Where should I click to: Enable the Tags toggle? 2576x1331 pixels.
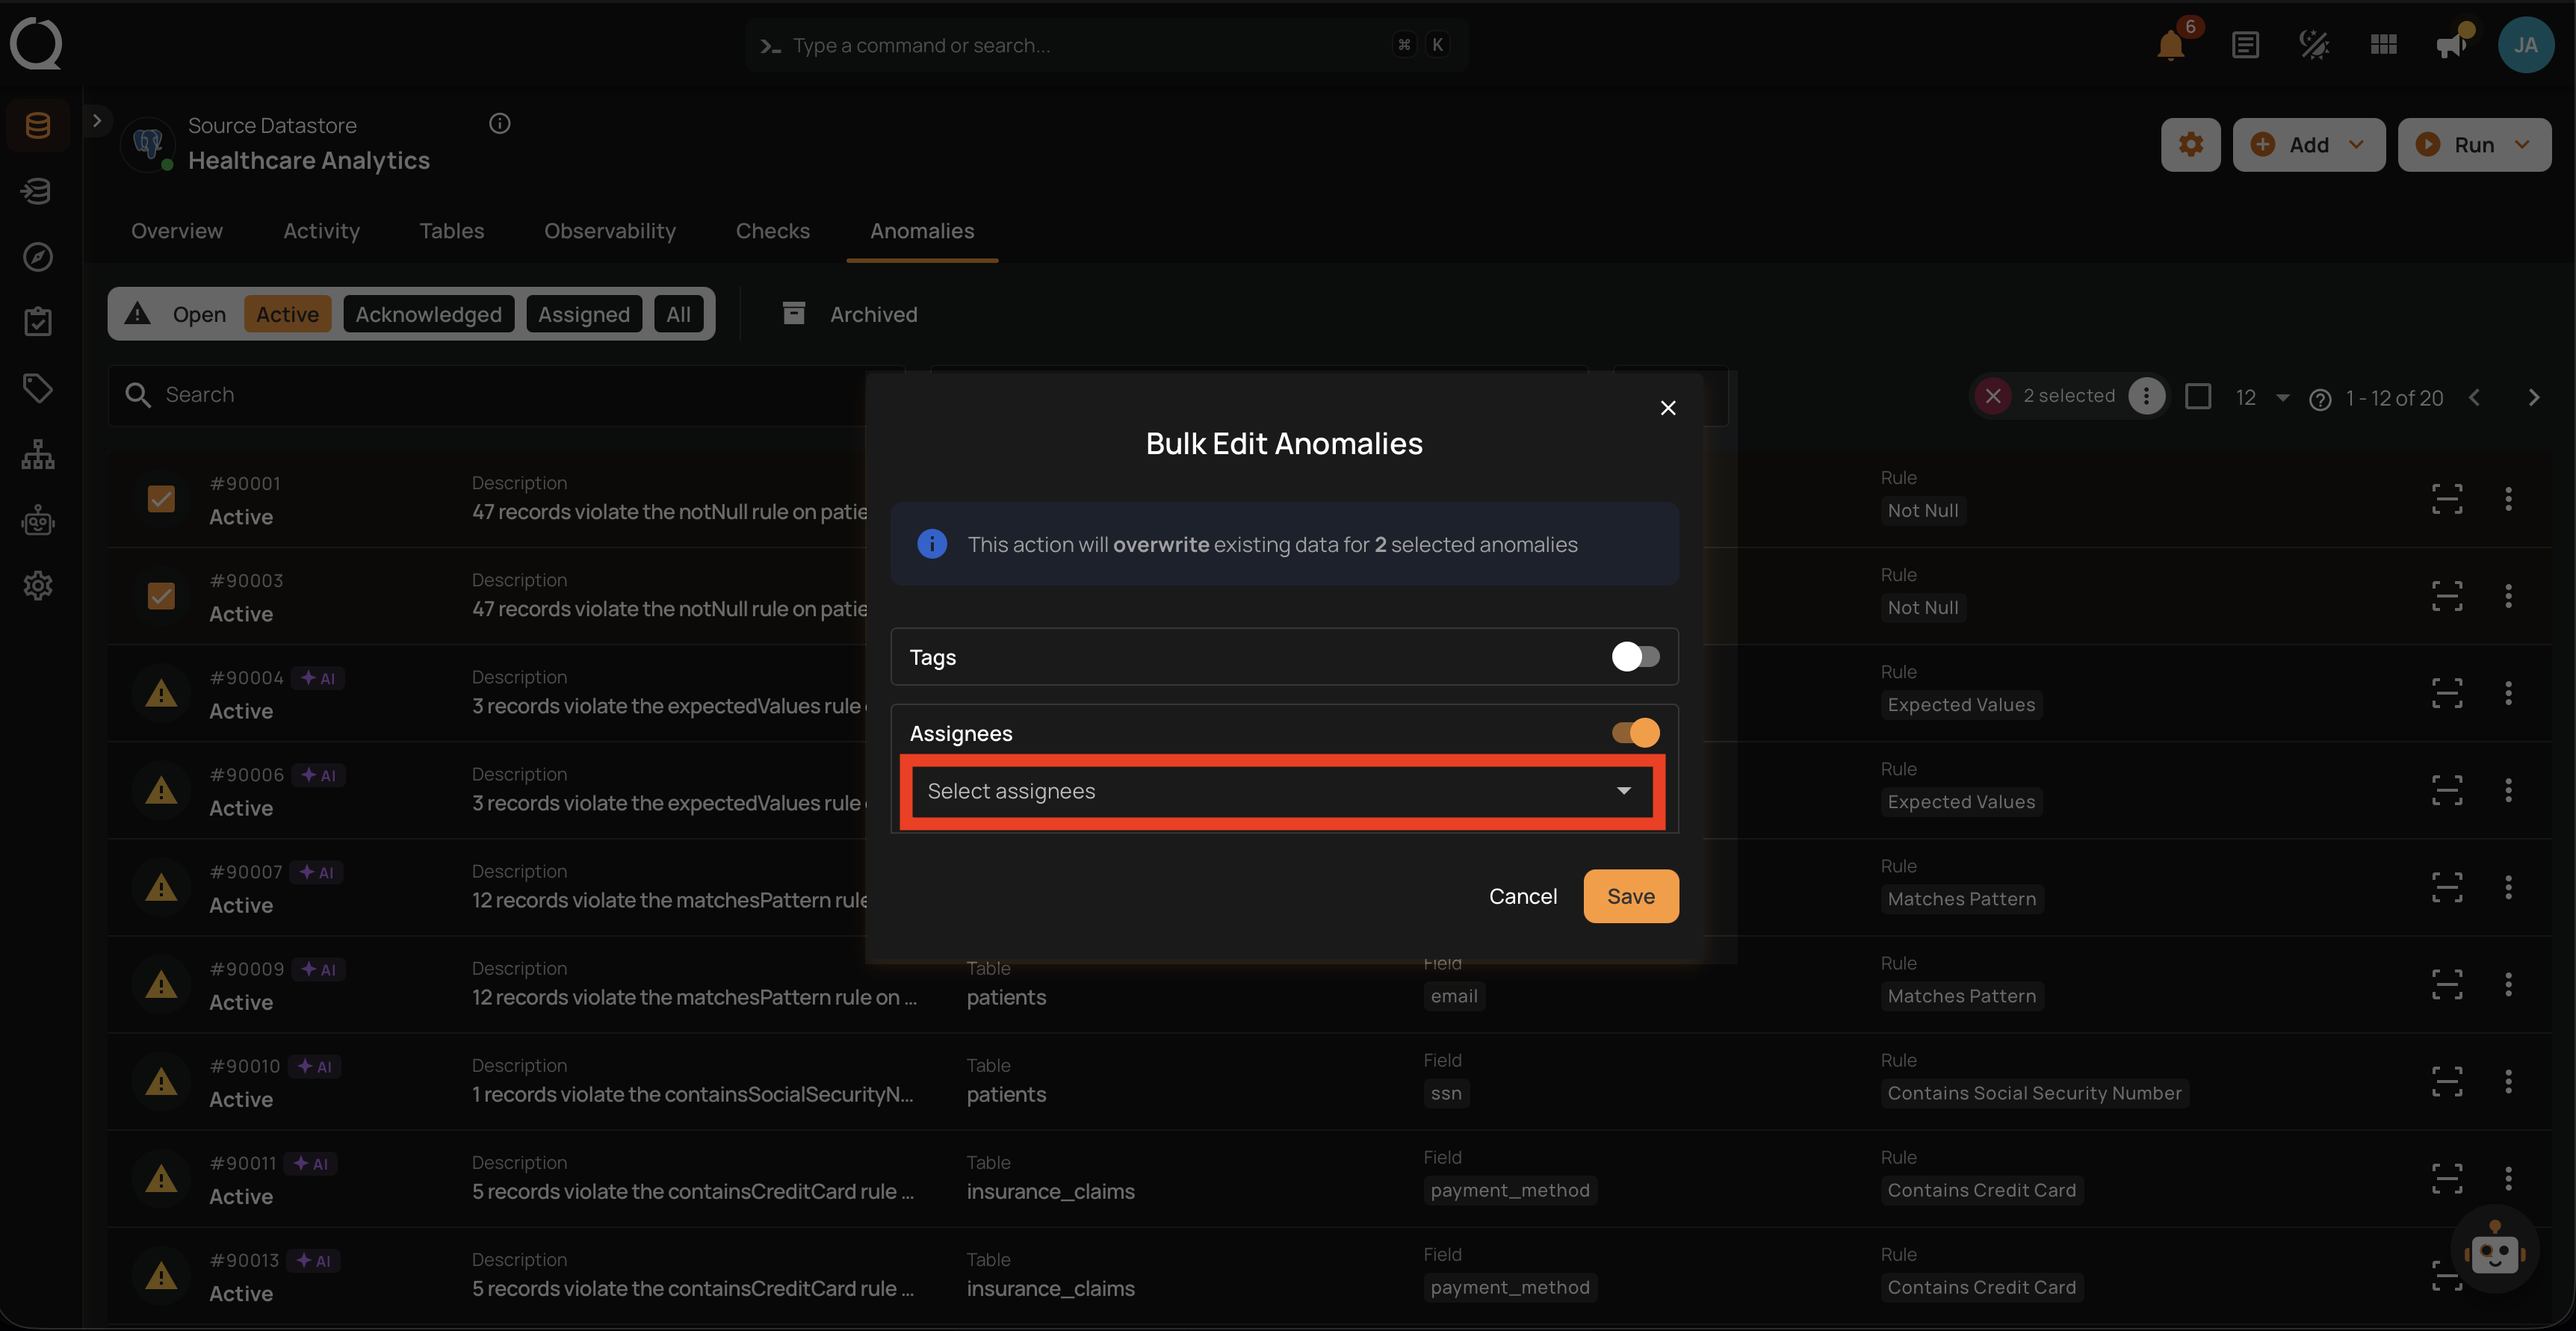1635,657
